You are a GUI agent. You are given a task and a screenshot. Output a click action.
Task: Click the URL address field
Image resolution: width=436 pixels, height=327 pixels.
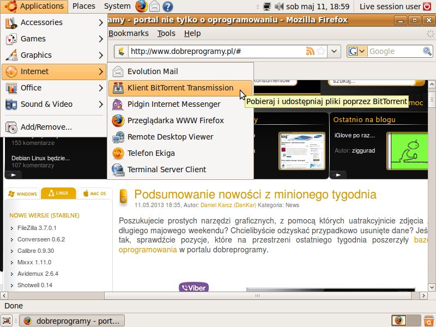pos(216,51)
